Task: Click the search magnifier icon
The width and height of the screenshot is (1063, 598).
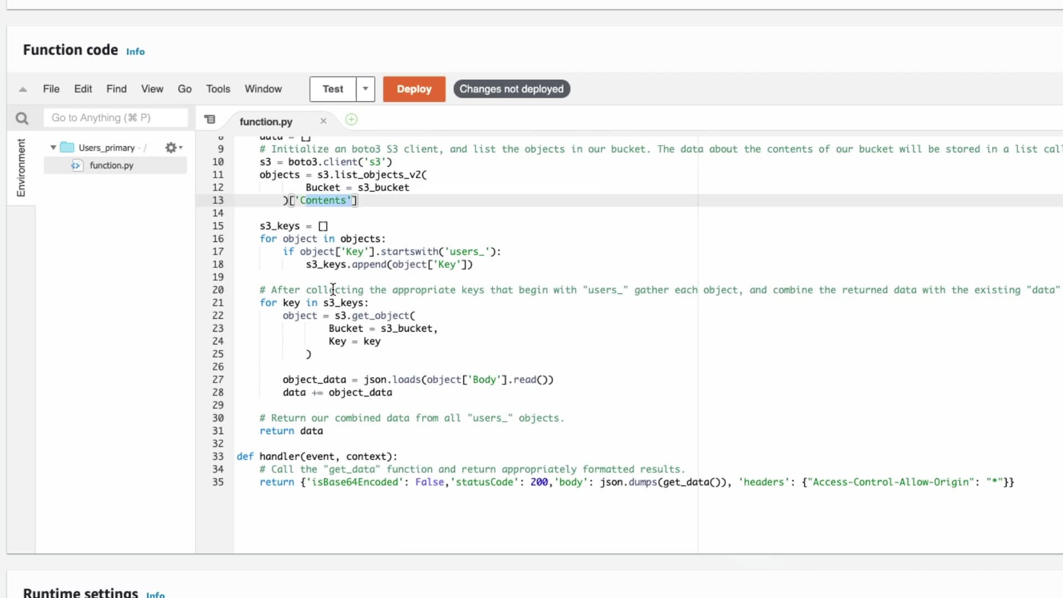Action: pyautogui.click(x=22, y=118)
